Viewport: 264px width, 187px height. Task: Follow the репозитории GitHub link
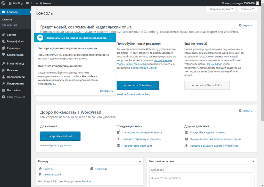[x=145, y=68]
